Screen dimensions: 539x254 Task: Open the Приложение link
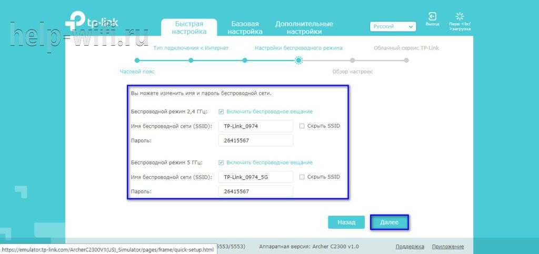pos(448,247)
